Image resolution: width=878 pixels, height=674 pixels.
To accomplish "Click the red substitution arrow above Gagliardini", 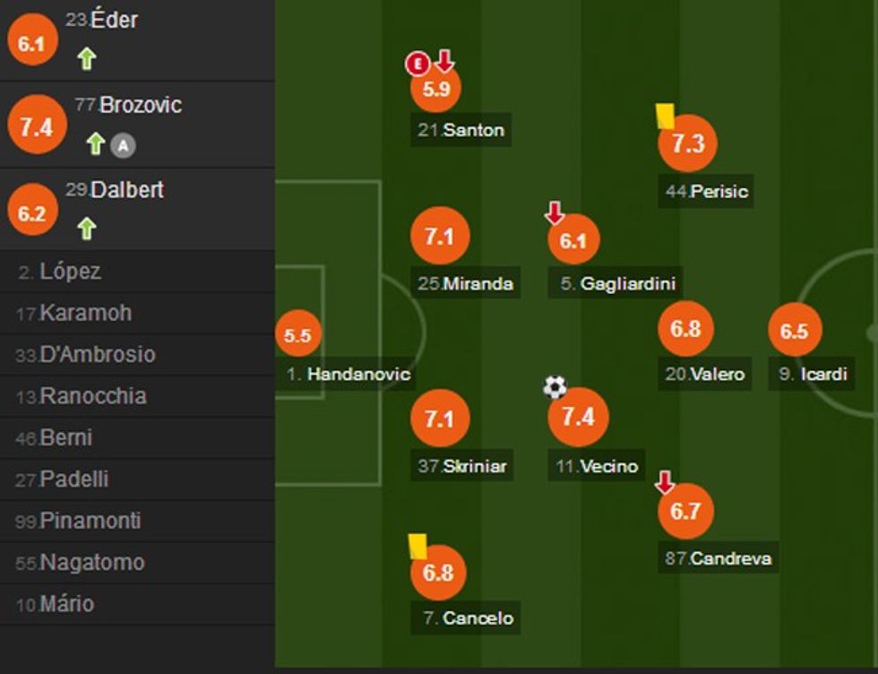I will click(x=555, y=212).
